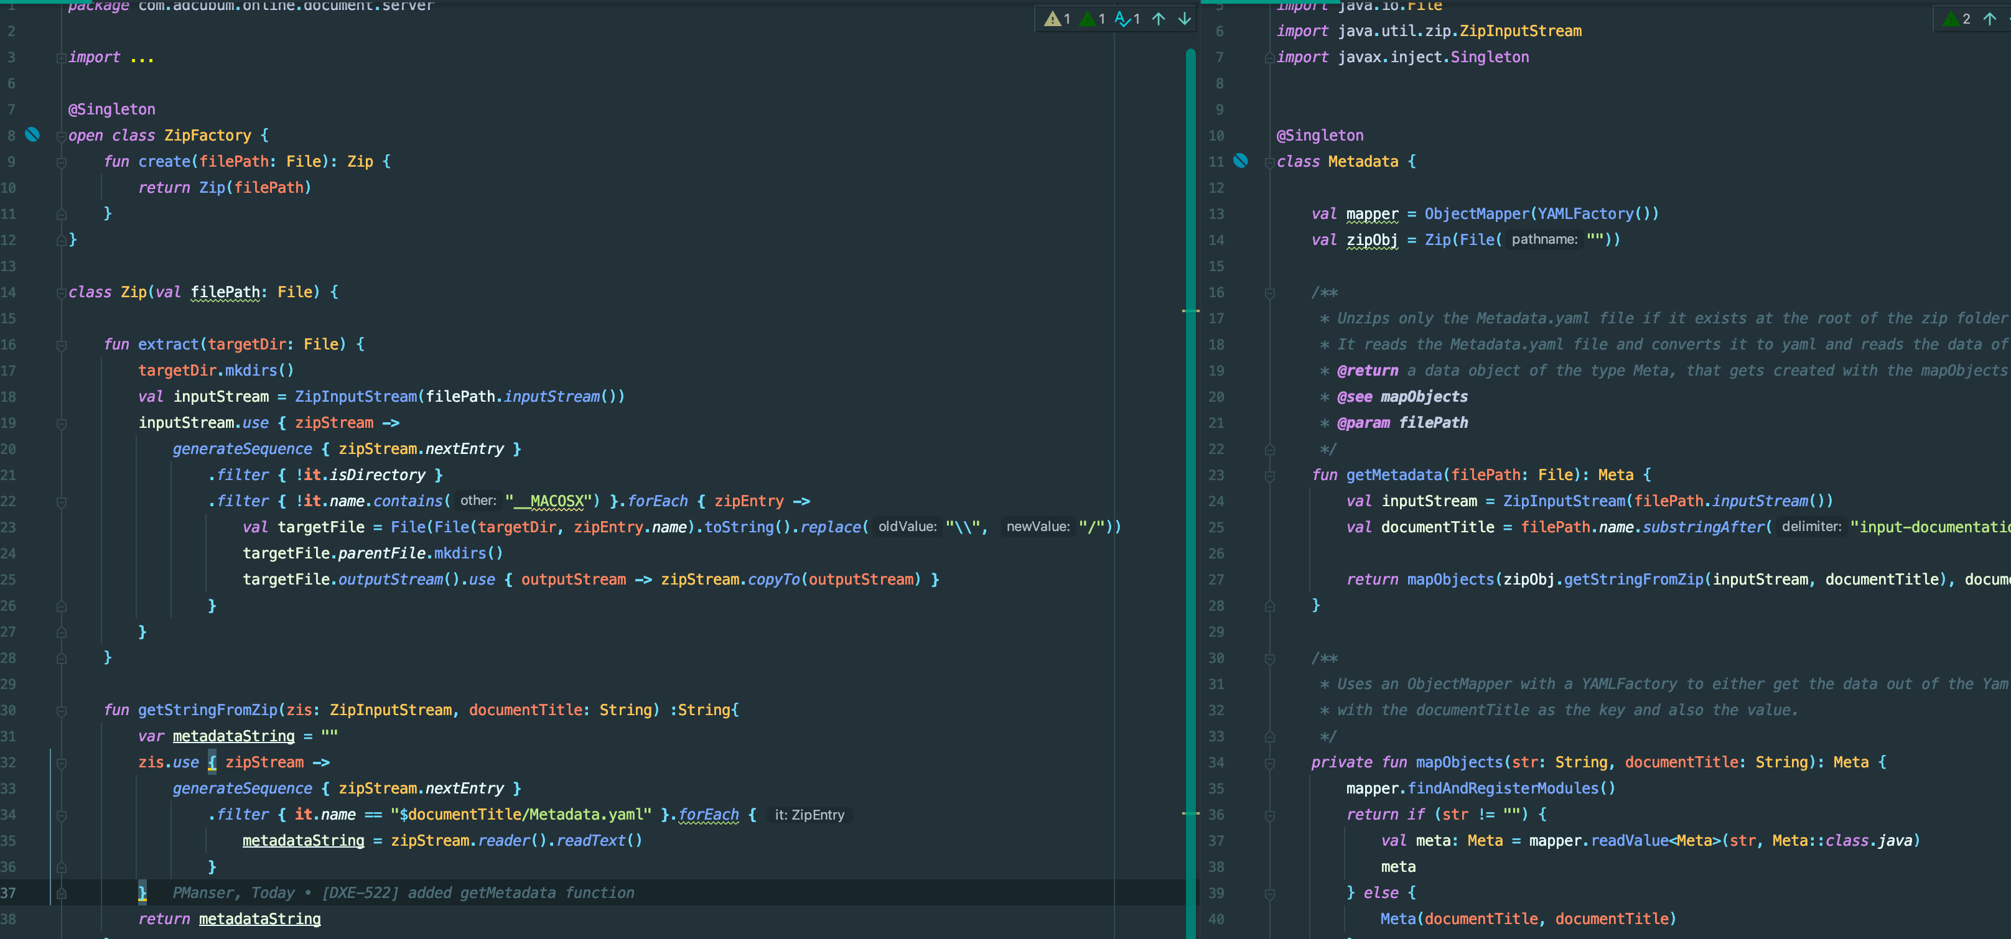The image size is (2011, 939).
Task: Collapse the Metadata class fold marker
Action: click(1269, 162)
